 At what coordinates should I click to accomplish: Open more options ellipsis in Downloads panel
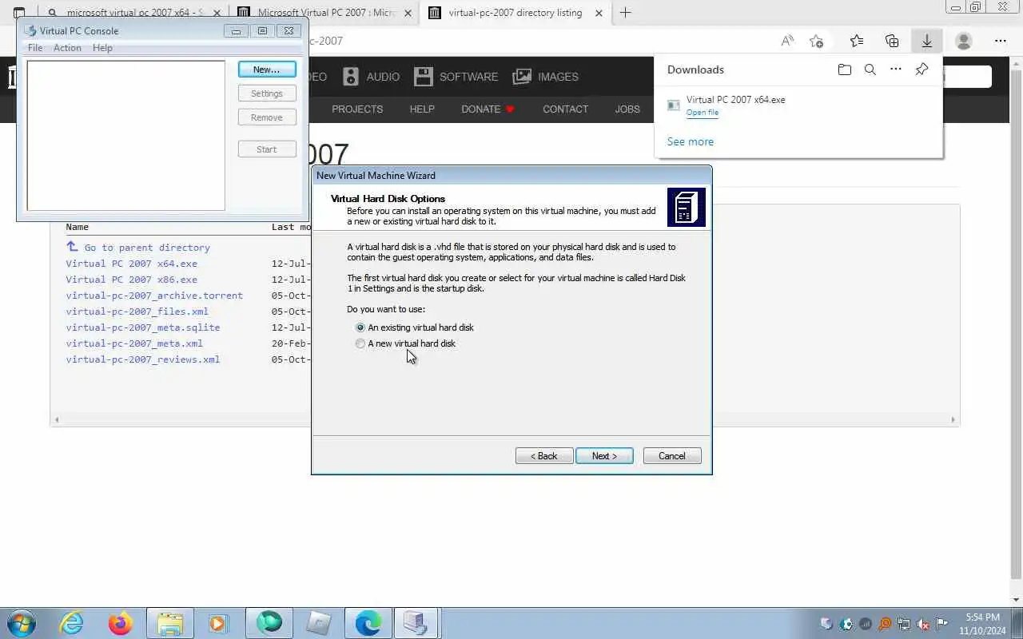click(x=896, y=69)
